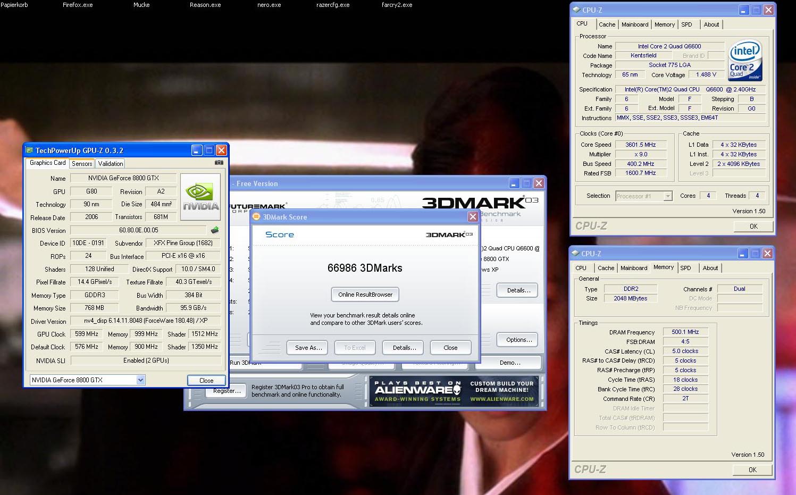Switch to CPU tab in bottom CPU-Z
The height and width of the screenshot is (495, 796).
[x=581, y=268]
